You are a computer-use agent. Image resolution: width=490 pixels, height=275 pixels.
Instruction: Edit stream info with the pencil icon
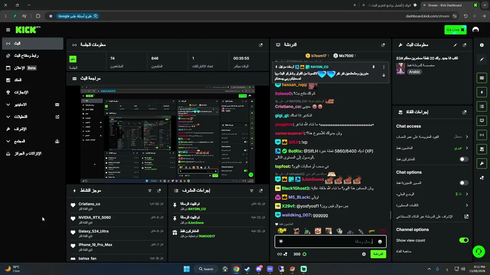coord(455,45)
